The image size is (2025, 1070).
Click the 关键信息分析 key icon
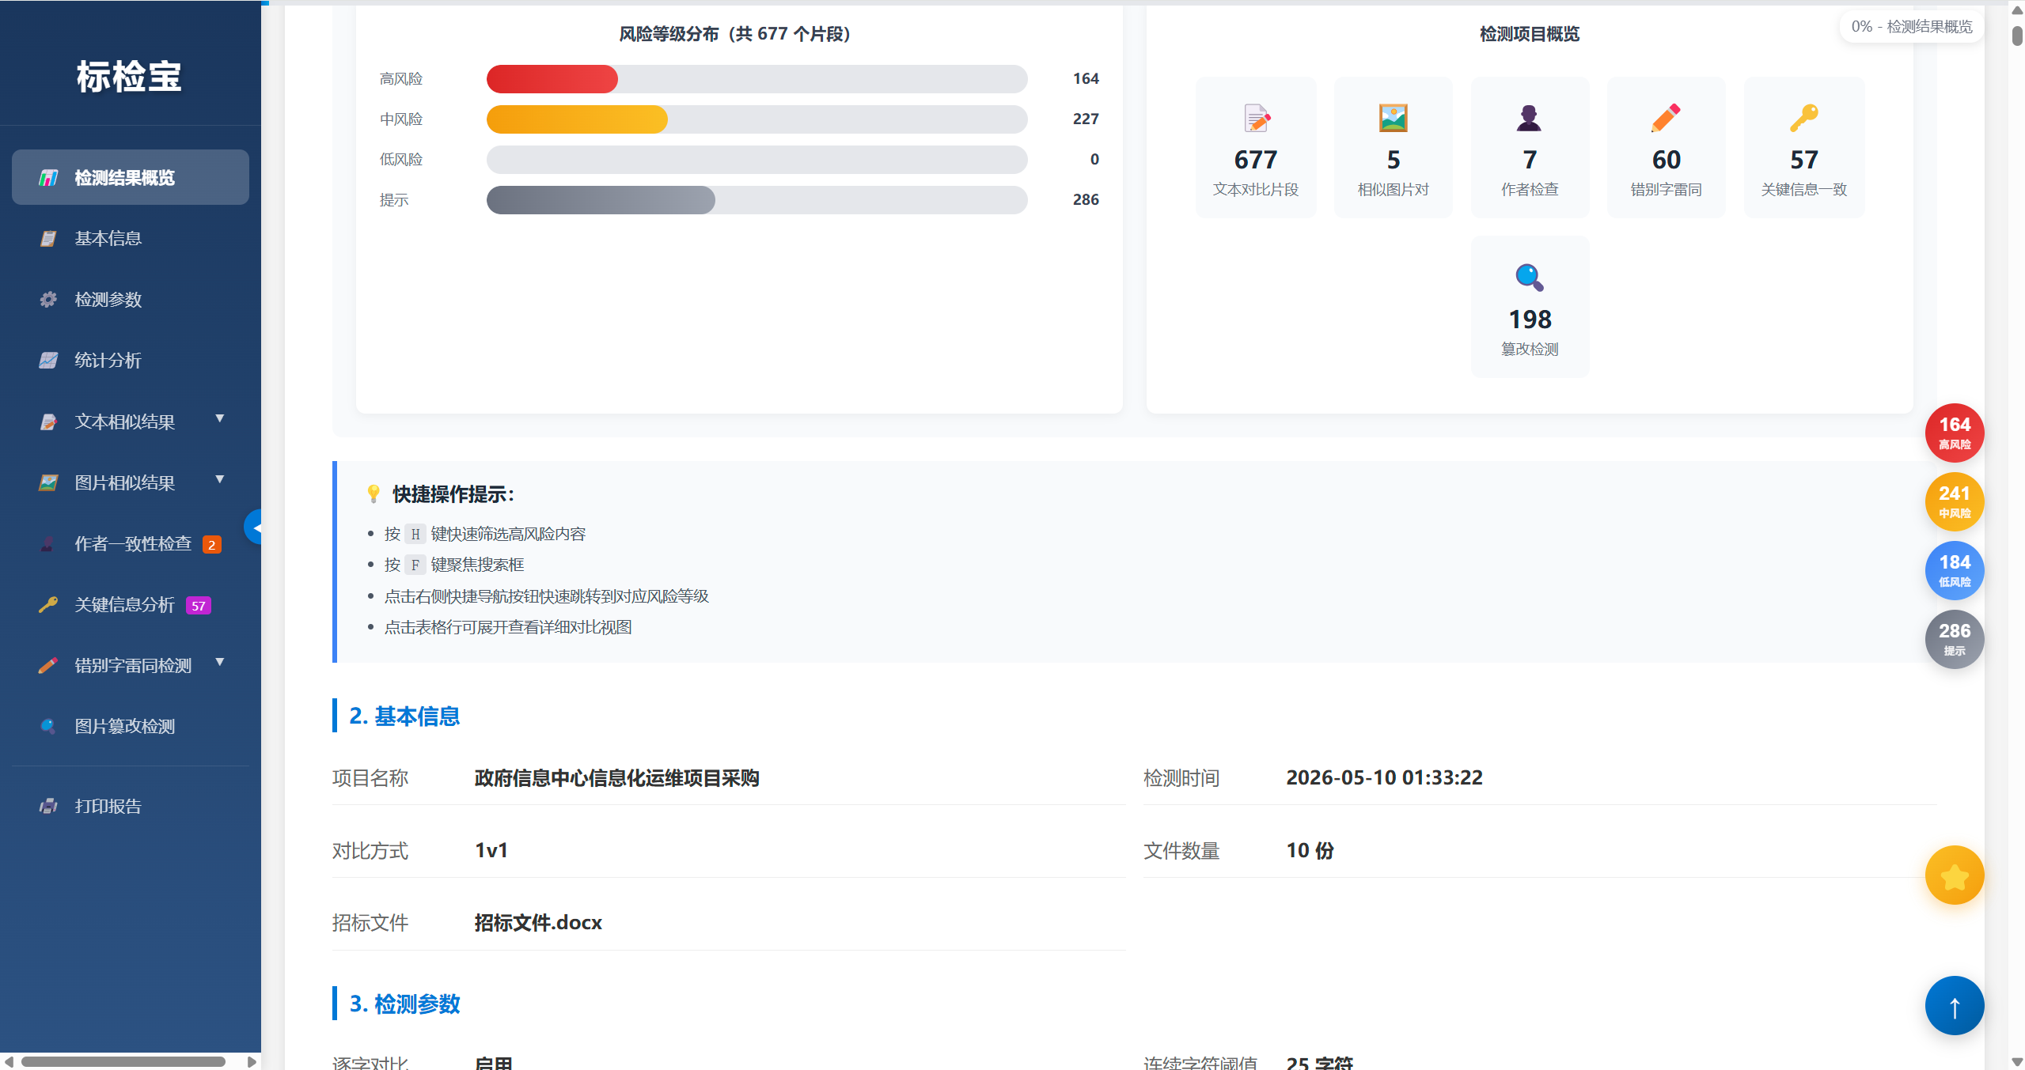click(48, 604)
